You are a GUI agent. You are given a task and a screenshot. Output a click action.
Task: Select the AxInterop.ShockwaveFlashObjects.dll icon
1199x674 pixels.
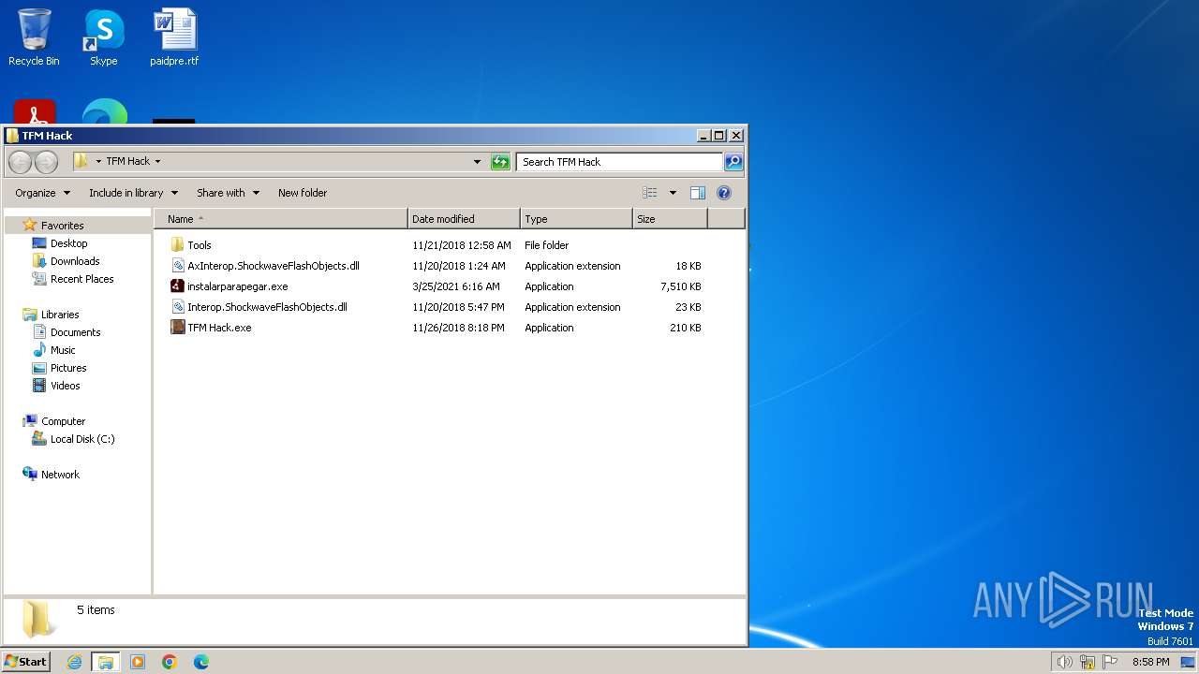click(178, 266)
